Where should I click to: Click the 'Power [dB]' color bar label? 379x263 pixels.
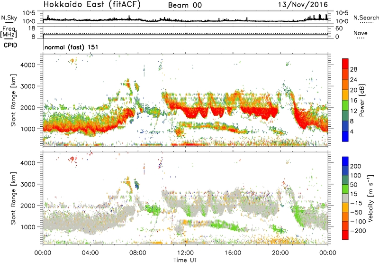362,100
